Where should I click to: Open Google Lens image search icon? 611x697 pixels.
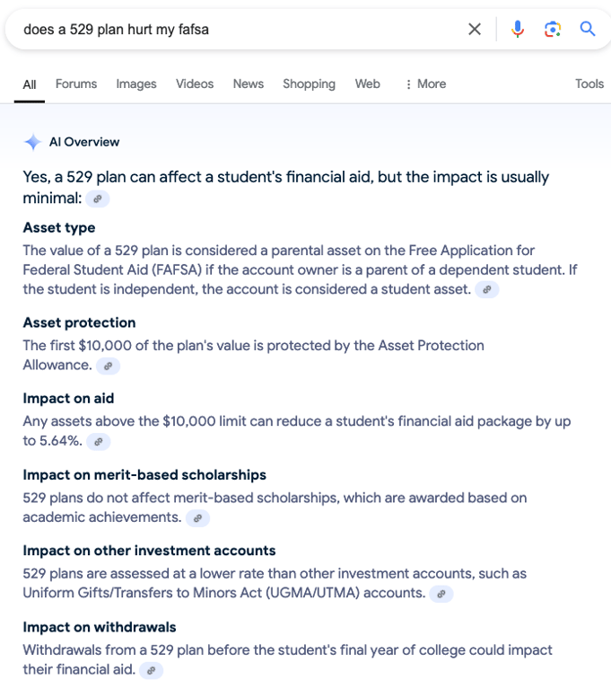pyautogui.click(x=553, y=30)
